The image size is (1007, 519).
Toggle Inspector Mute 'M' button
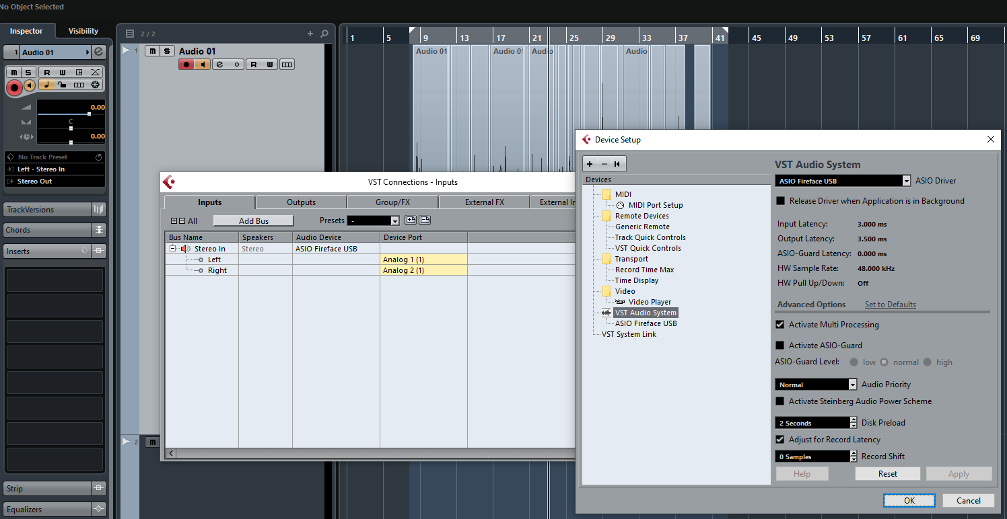13,73
